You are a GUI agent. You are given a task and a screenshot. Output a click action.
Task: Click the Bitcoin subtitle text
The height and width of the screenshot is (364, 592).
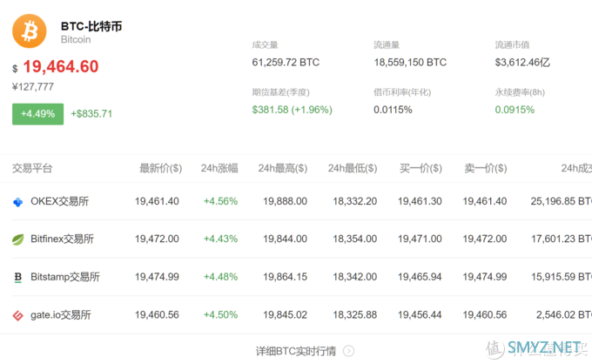(76, 40)
